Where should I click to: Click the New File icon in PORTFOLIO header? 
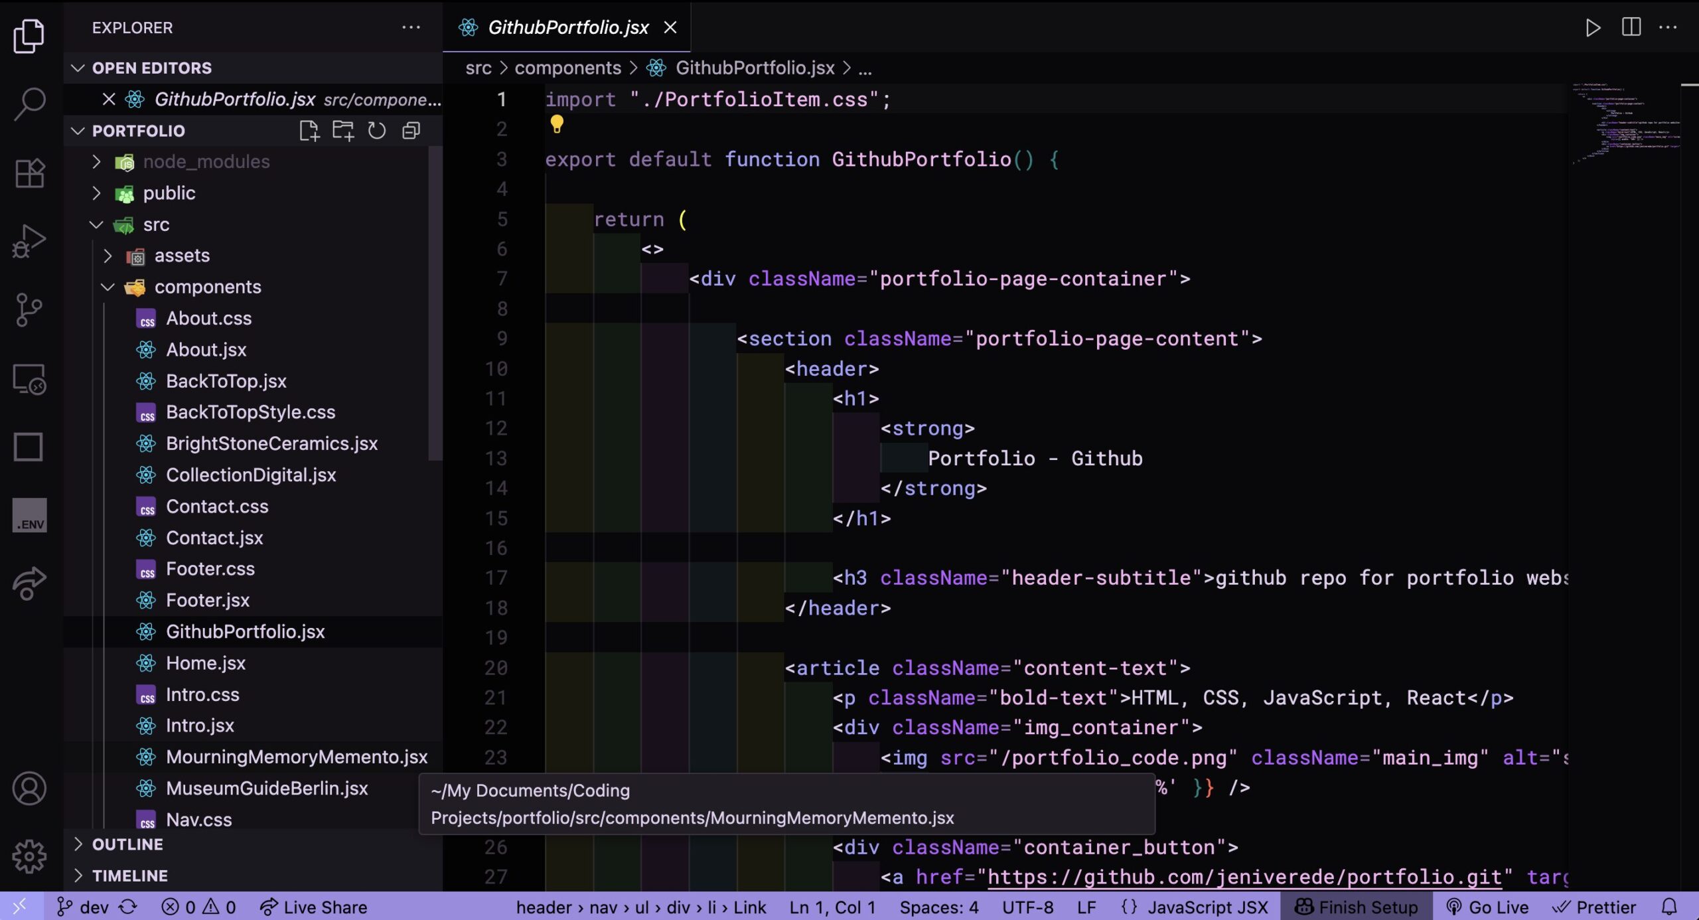(x=309, y=131)
